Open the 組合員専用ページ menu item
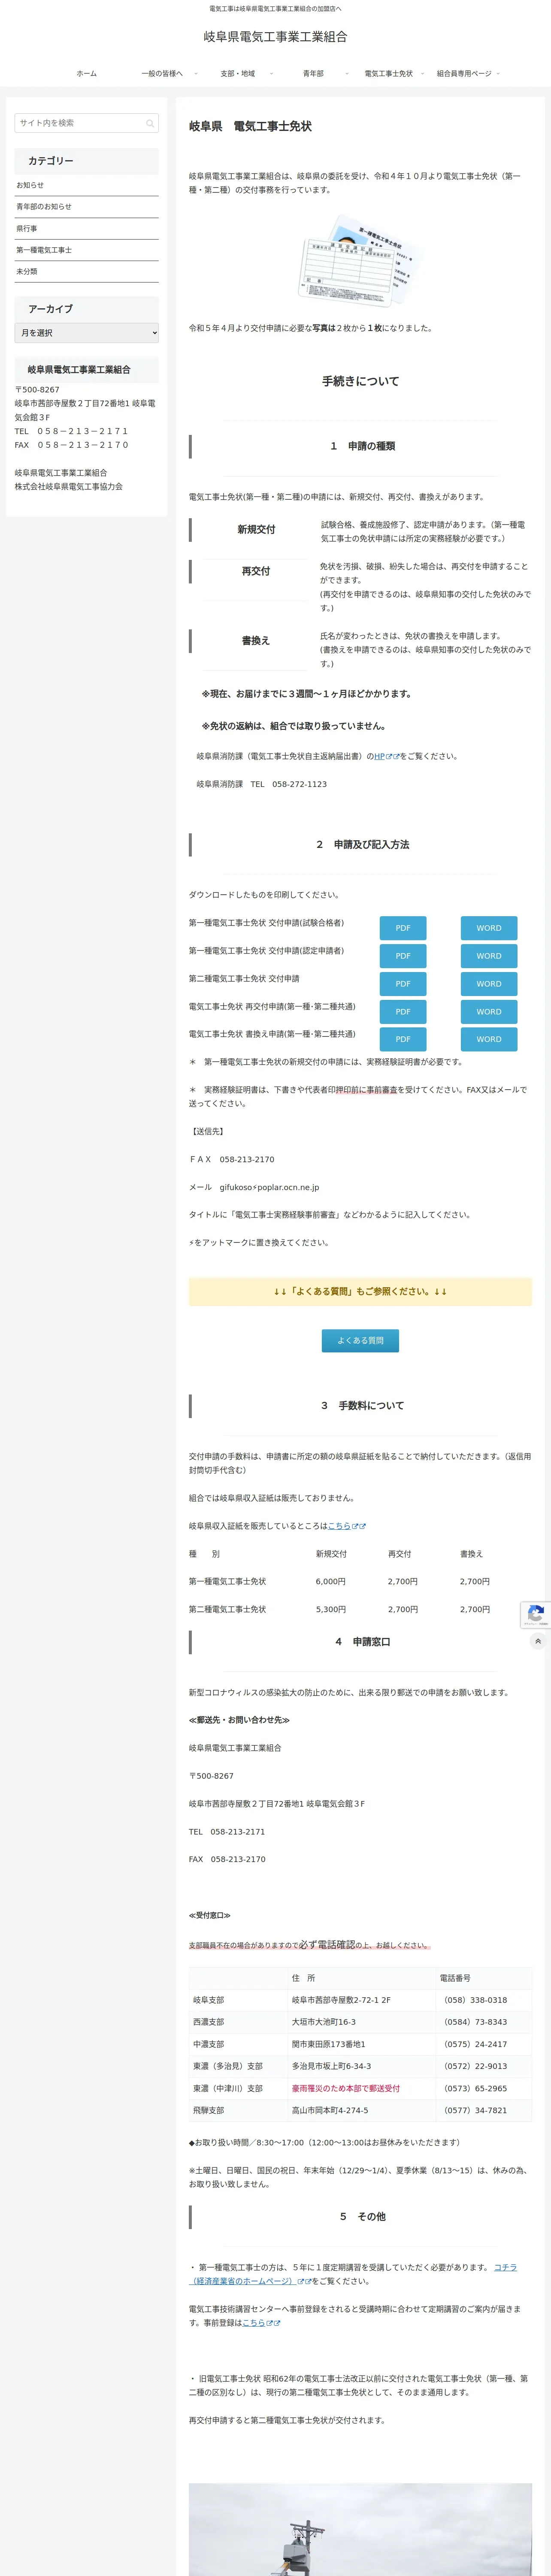Screen dimensions: 551x2576 point(464,73)
